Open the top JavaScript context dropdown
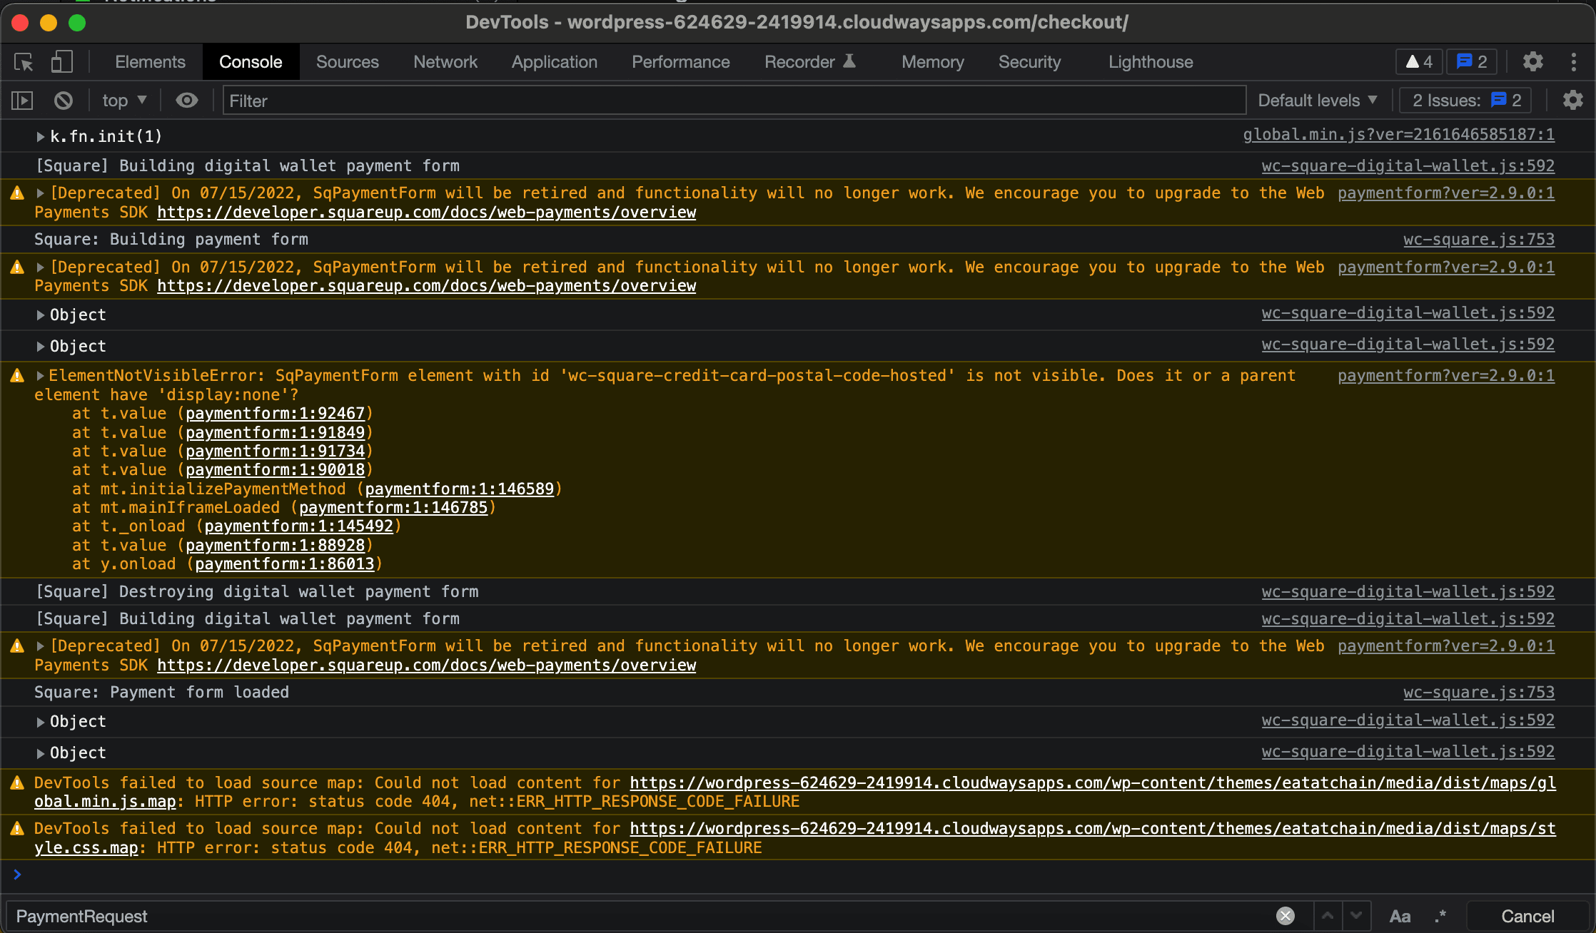 tap(124, 101)
